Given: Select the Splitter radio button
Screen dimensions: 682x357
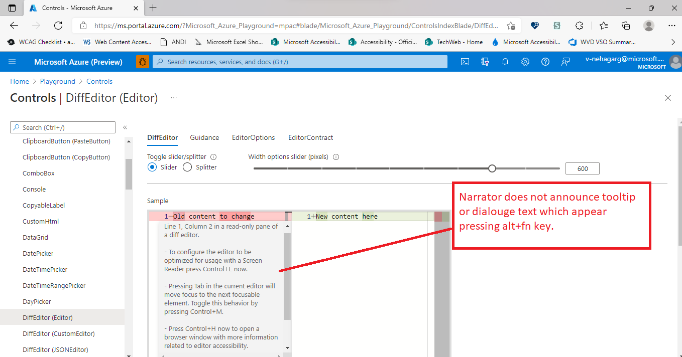Looking at the screenshot, I should pos(186,166).
